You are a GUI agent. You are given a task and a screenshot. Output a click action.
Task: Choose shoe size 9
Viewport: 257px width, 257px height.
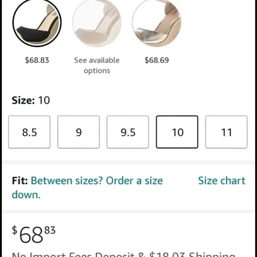79,132
